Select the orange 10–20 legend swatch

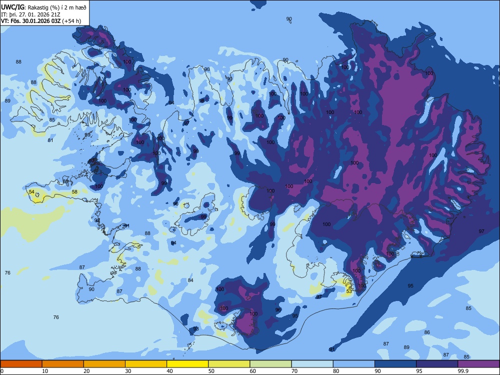pos(63,364)
